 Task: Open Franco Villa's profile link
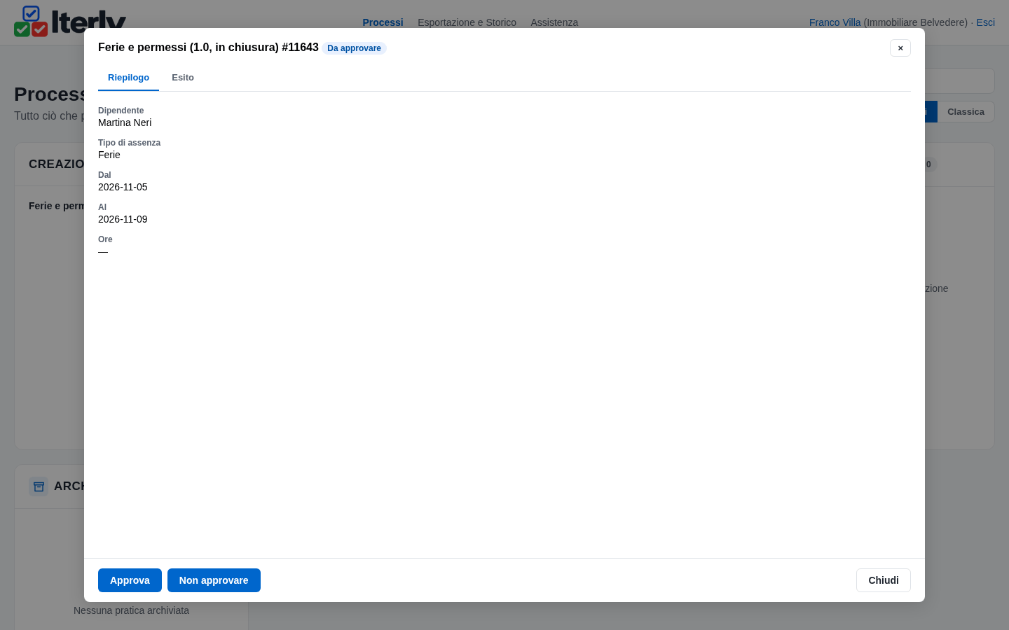[835, 22]
